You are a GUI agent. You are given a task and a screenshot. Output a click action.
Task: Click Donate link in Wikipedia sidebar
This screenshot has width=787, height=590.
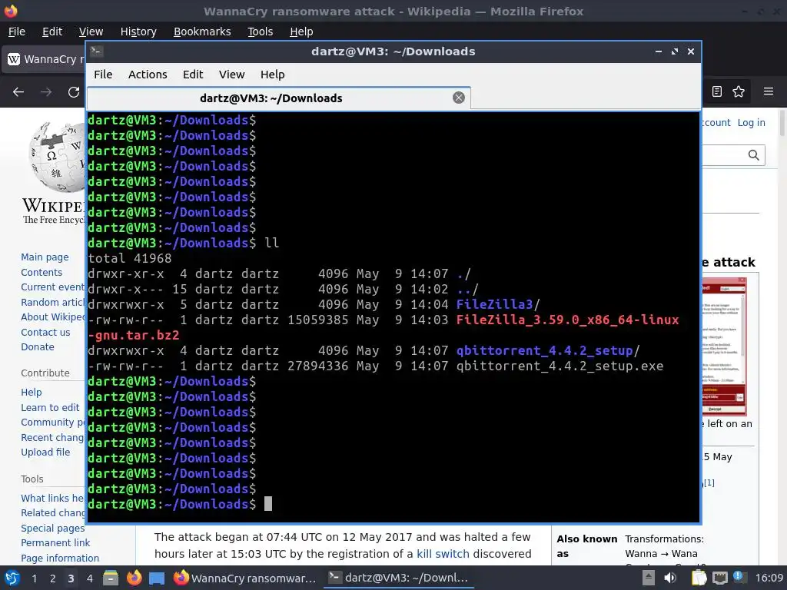[x=37, y=346]
